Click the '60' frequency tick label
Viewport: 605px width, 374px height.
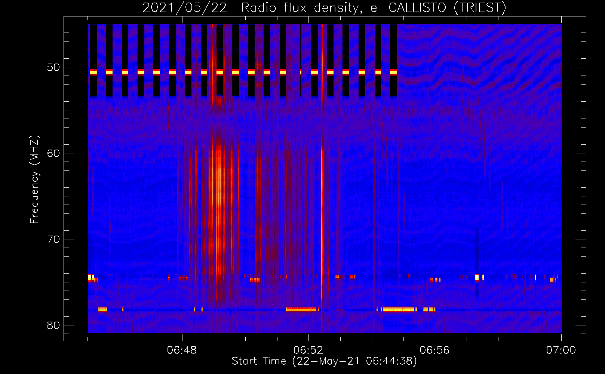(53, 153)
